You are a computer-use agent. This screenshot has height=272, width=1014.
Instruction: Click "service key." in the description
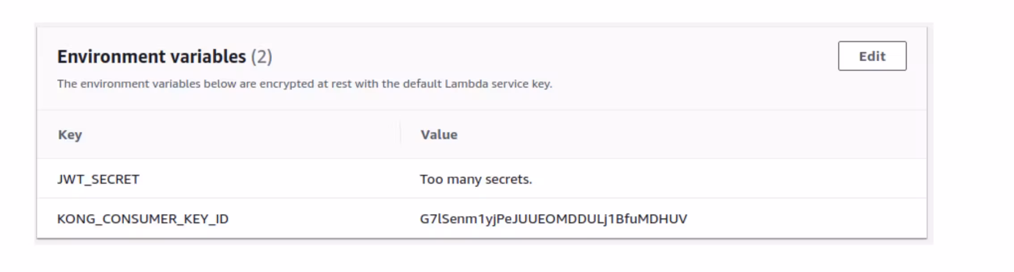(522, 84)
